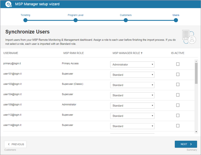The width and height of the screenshot is (201, 155).
Task: Click the scrollbar down arrow
Action: (196, 132)
